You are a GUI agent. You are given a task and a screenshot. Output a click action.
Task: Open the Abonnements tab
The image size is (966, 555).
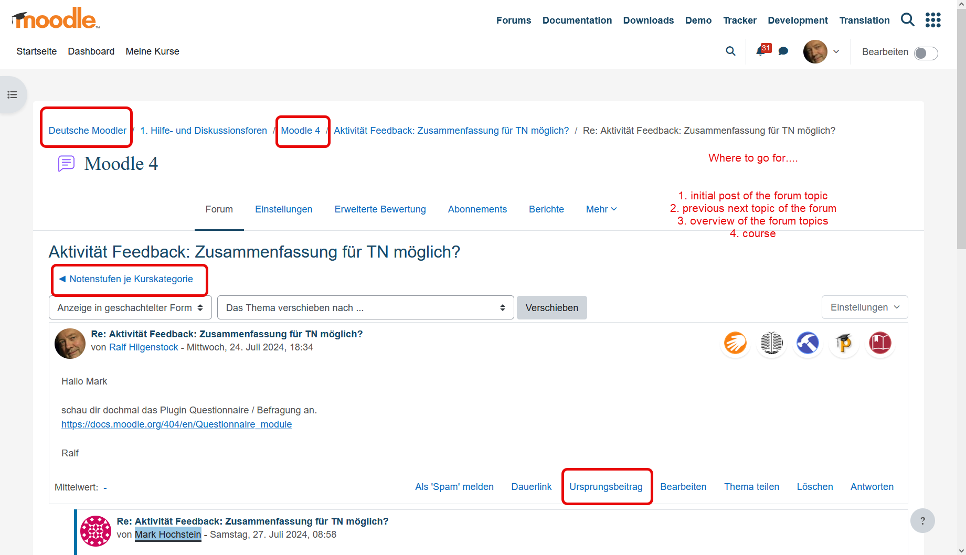[477, 209]
